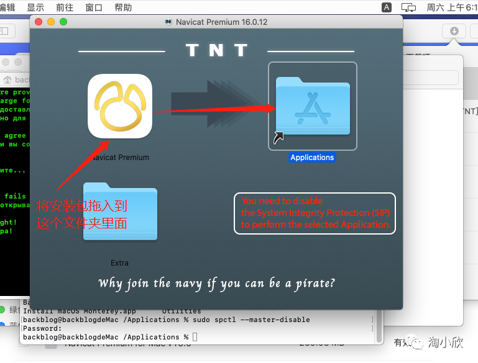The width and height of the screenshot is (478, 363).
Task: Select the Navicat Premium app icon
Action: click(120, 106)
